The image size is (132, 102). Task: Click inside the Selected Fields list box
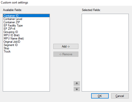(105, 52)
